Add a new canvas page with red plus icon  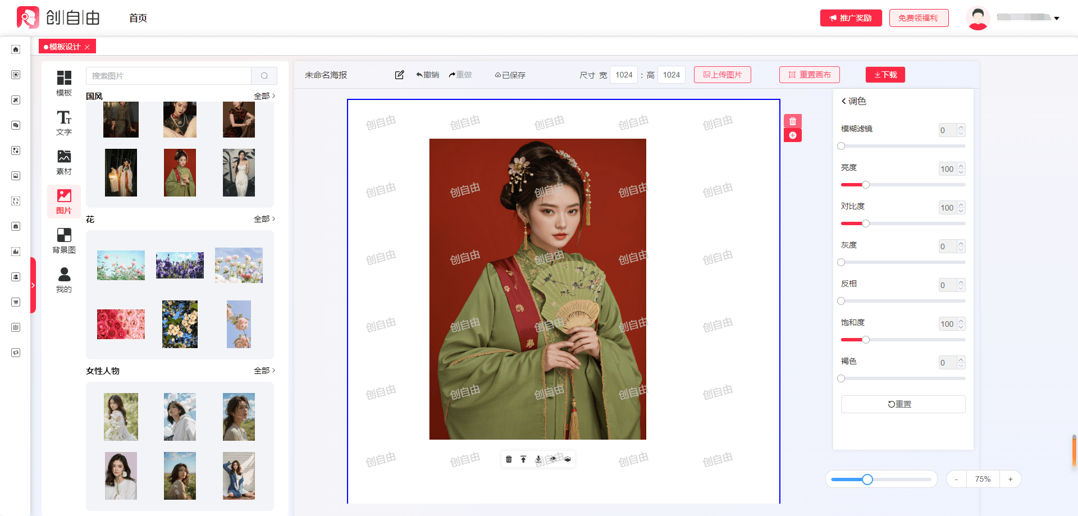pyautogui.click(x=793, y=135)
